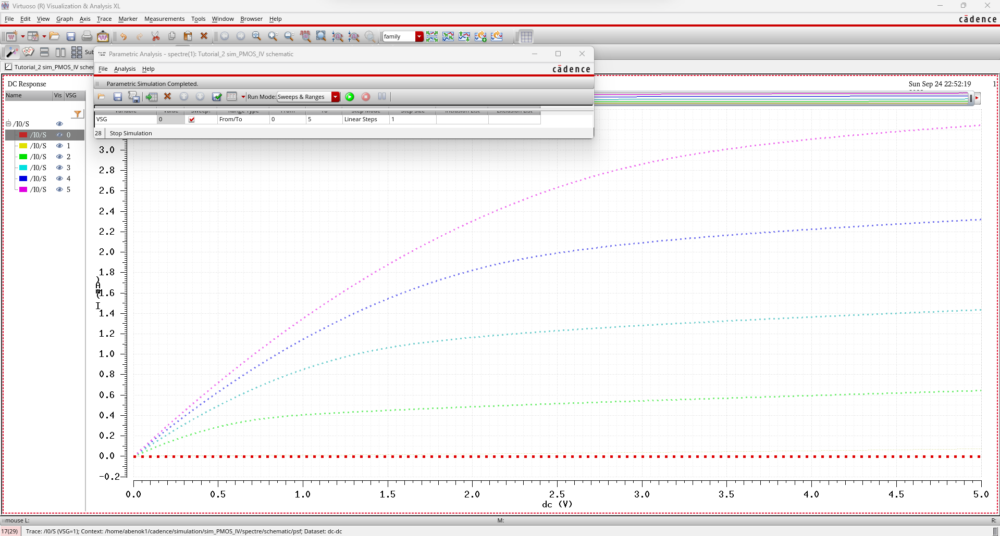Image resolution: width=1000 pixels, height=536 pixels.
Task: Undo last action with the undo arrow
Action: 123,36
